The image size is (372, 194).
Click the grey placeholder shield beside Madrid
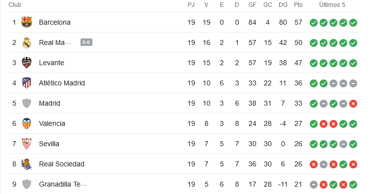coord(27,103)
